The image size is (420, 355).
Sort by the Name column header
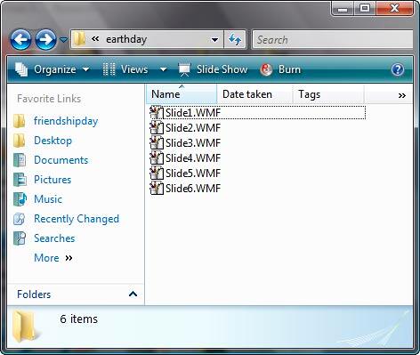point(182,94)
